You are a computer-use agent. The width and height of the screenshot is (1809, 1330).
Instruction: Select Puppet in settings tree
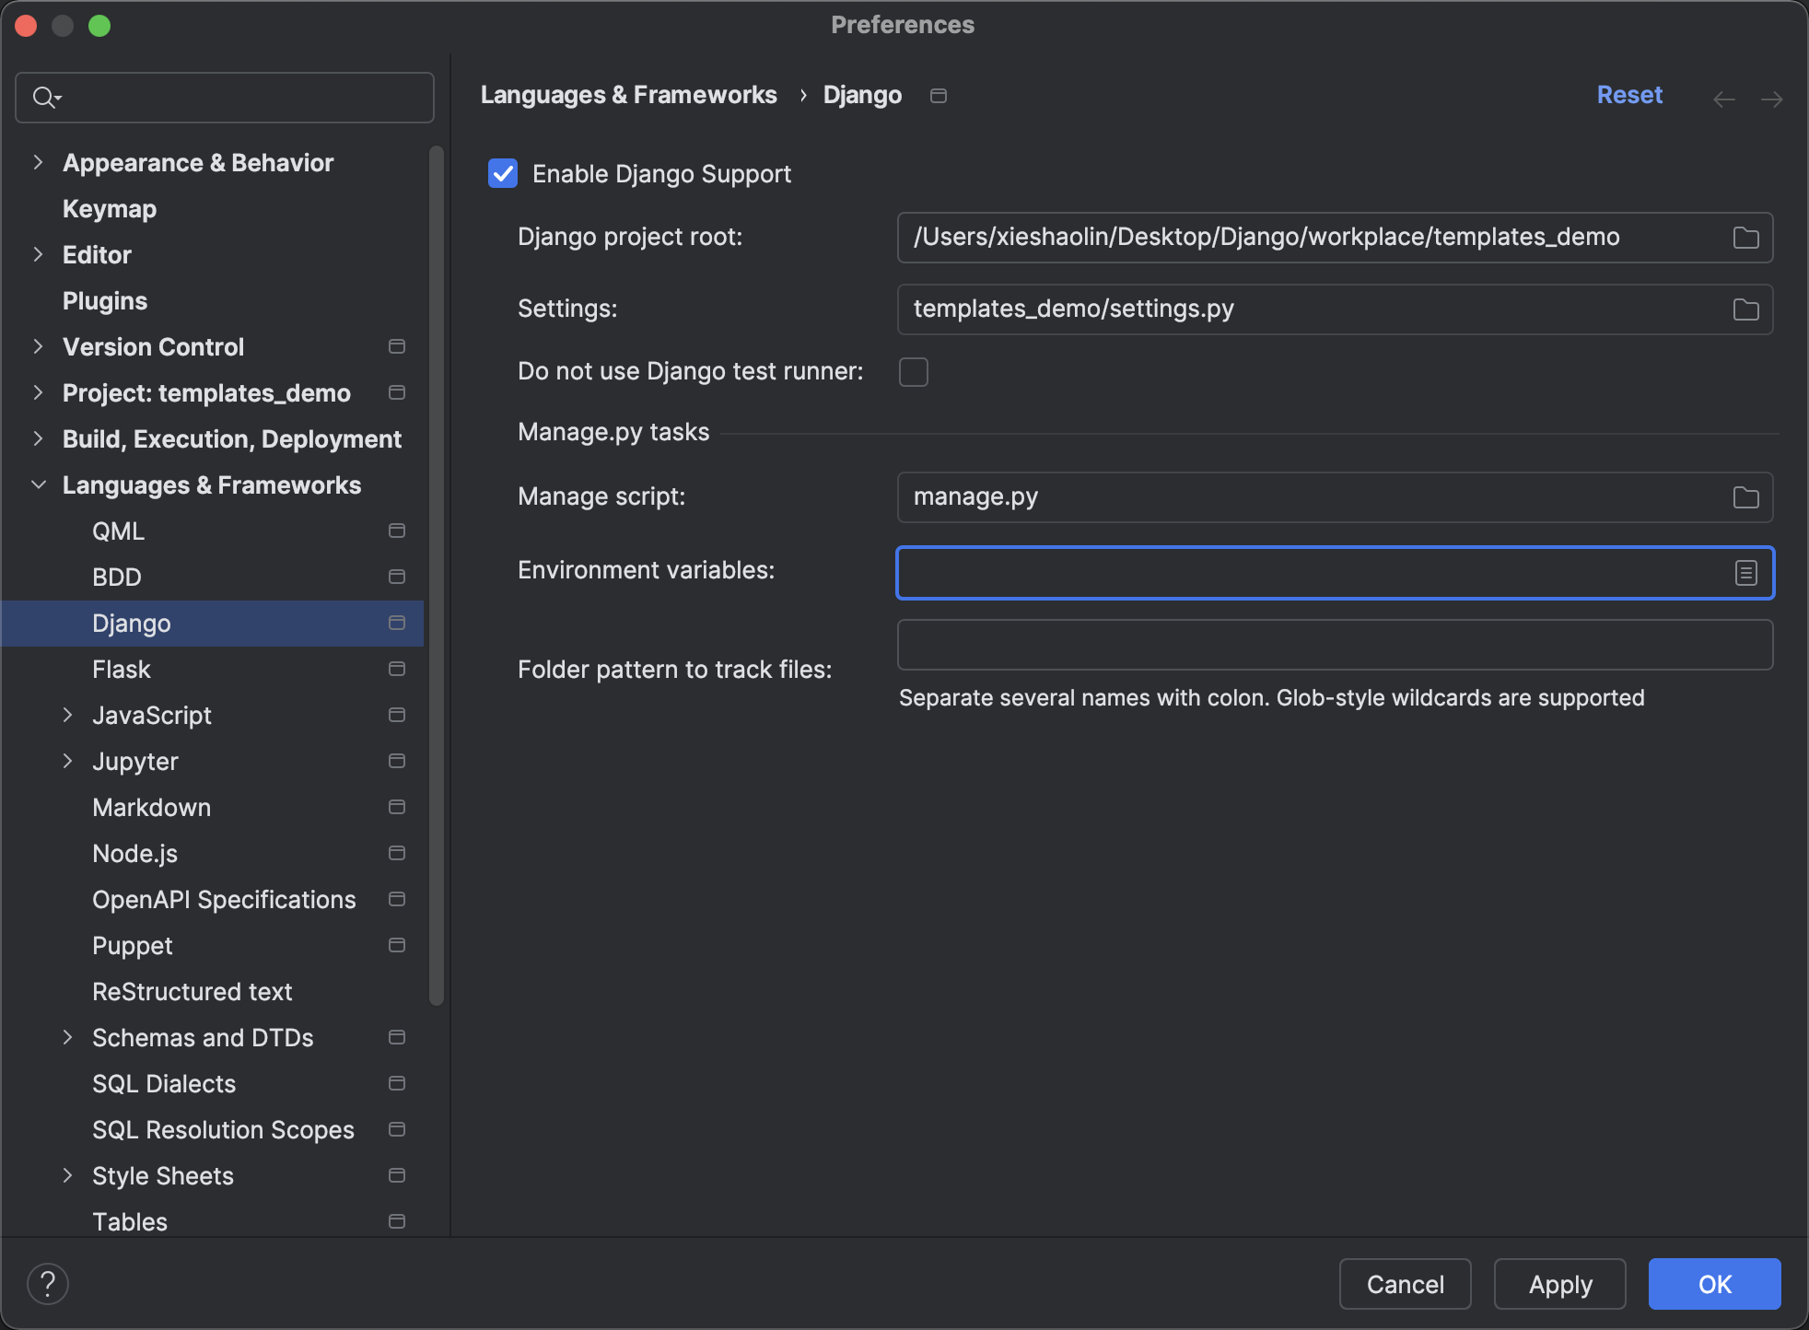pos(133,946)
